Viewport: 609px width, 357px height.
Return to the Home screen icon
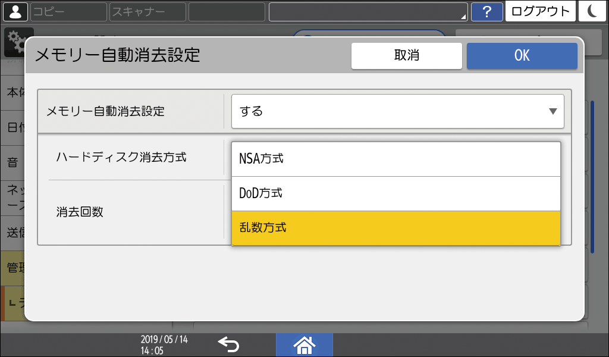pyautogui.click(x=304, y=345)
